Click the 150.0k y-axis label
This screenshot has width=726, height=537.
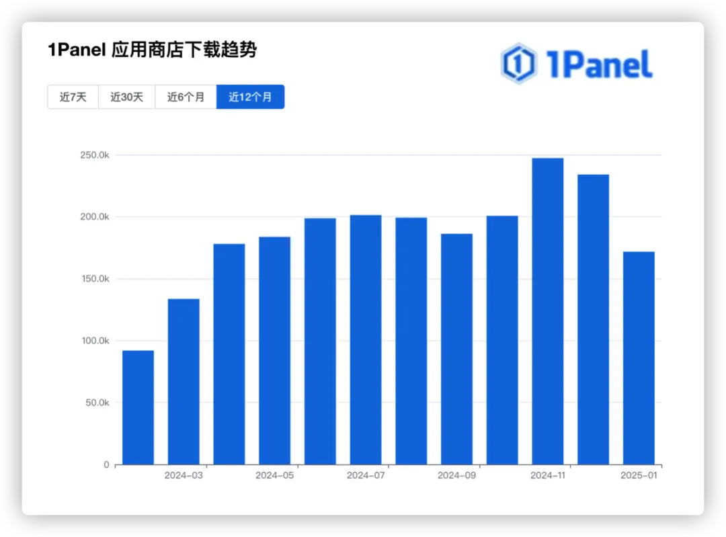click(x=95, y=279)
